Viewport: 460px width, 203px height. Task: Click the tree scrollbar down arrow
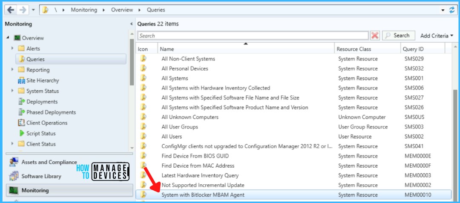coord(132,148)
